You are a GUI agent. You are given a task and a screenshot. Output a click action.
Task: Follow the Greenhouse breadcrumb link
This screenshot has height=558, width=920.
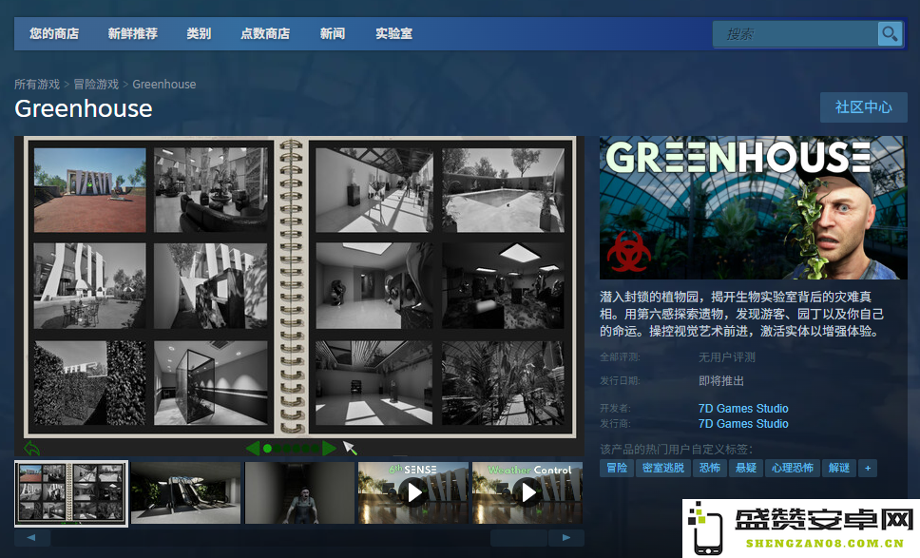tap(164, 85)
